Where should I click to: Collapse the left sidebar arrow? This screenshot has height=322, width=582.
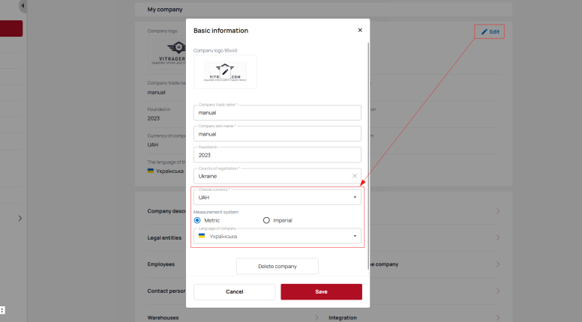(22, 6)
